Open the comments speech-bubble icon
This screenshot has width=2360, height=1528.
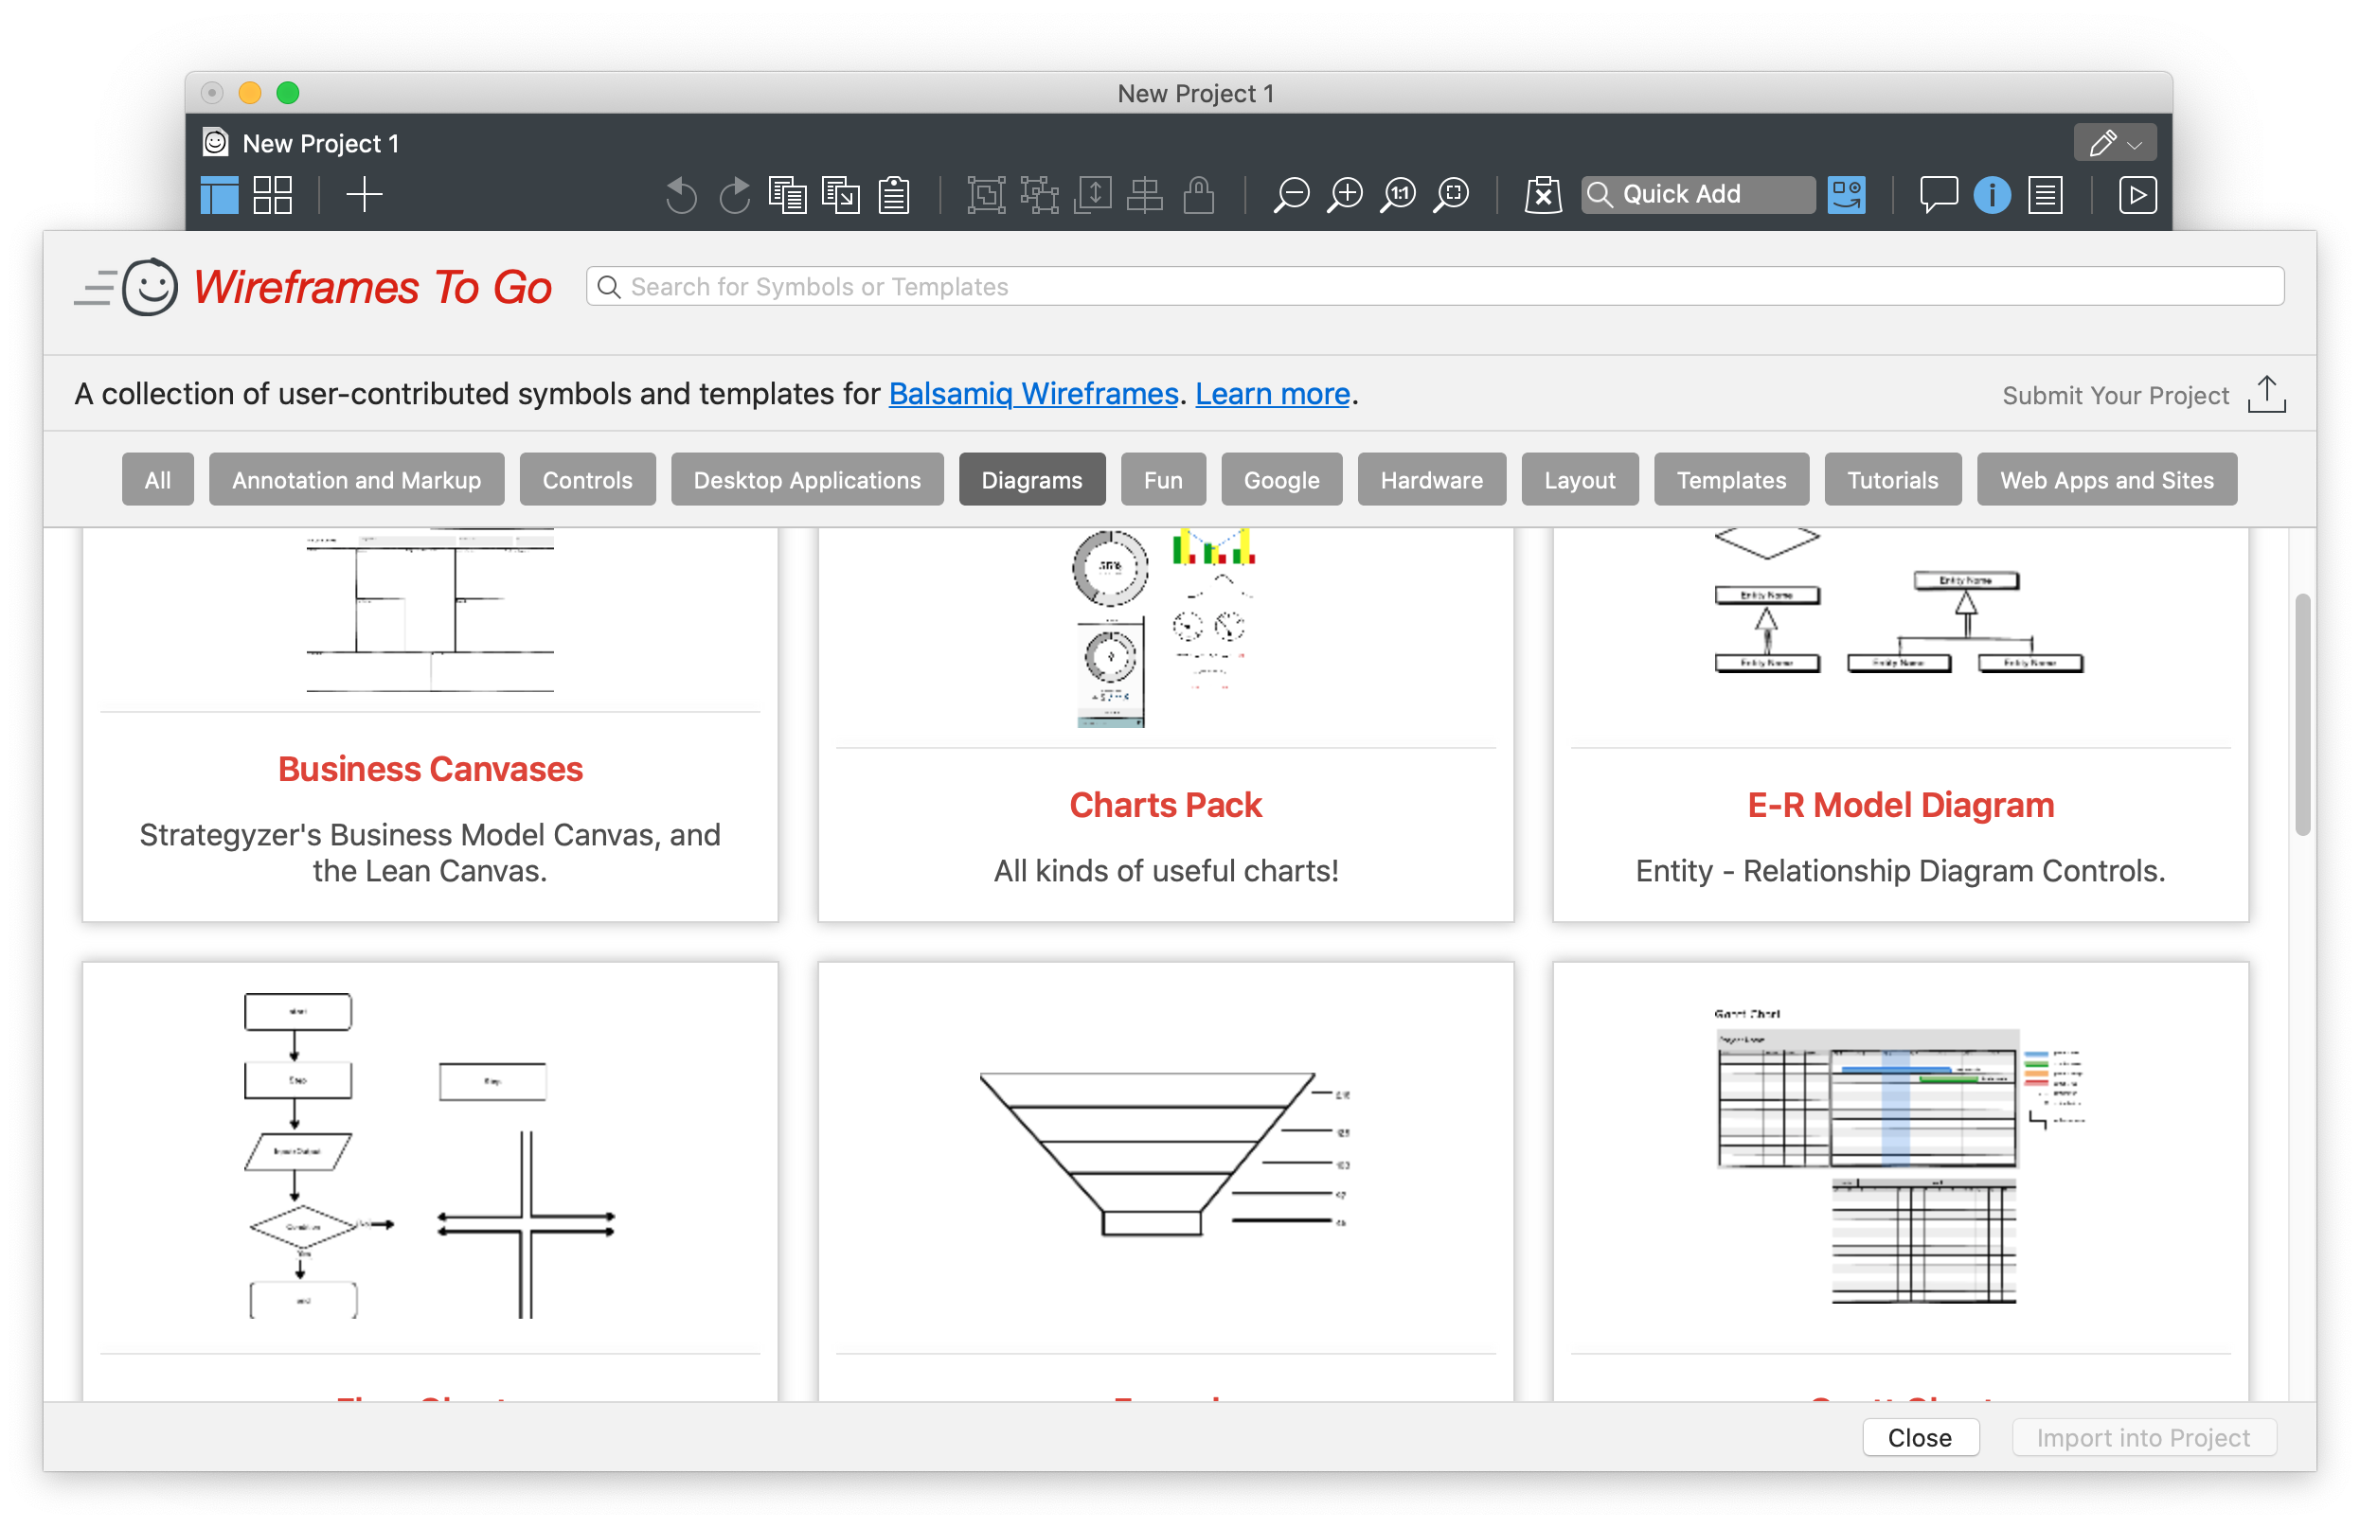coord(1939,194)
